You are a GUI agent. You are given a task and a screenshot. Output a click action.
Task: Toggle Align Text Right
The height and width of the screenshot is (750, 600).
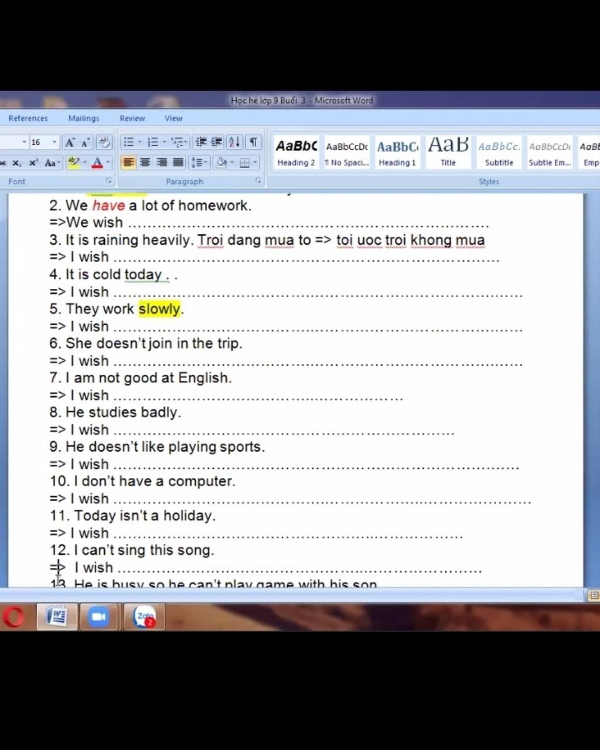click(162, 163)
